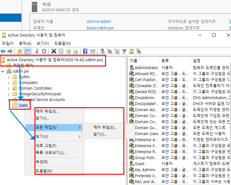Screen dimensions: 231x185
Task: Choose 찾기(I)... in the submenu
Action: (x=100, y=134)
